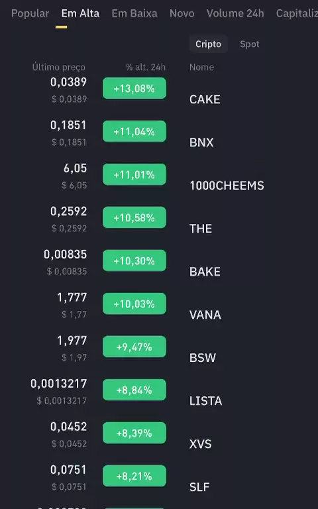The width and height of the screenshot is (318, 509).
Task: Click the +8,39% badge for XVS
Action: 134,433
